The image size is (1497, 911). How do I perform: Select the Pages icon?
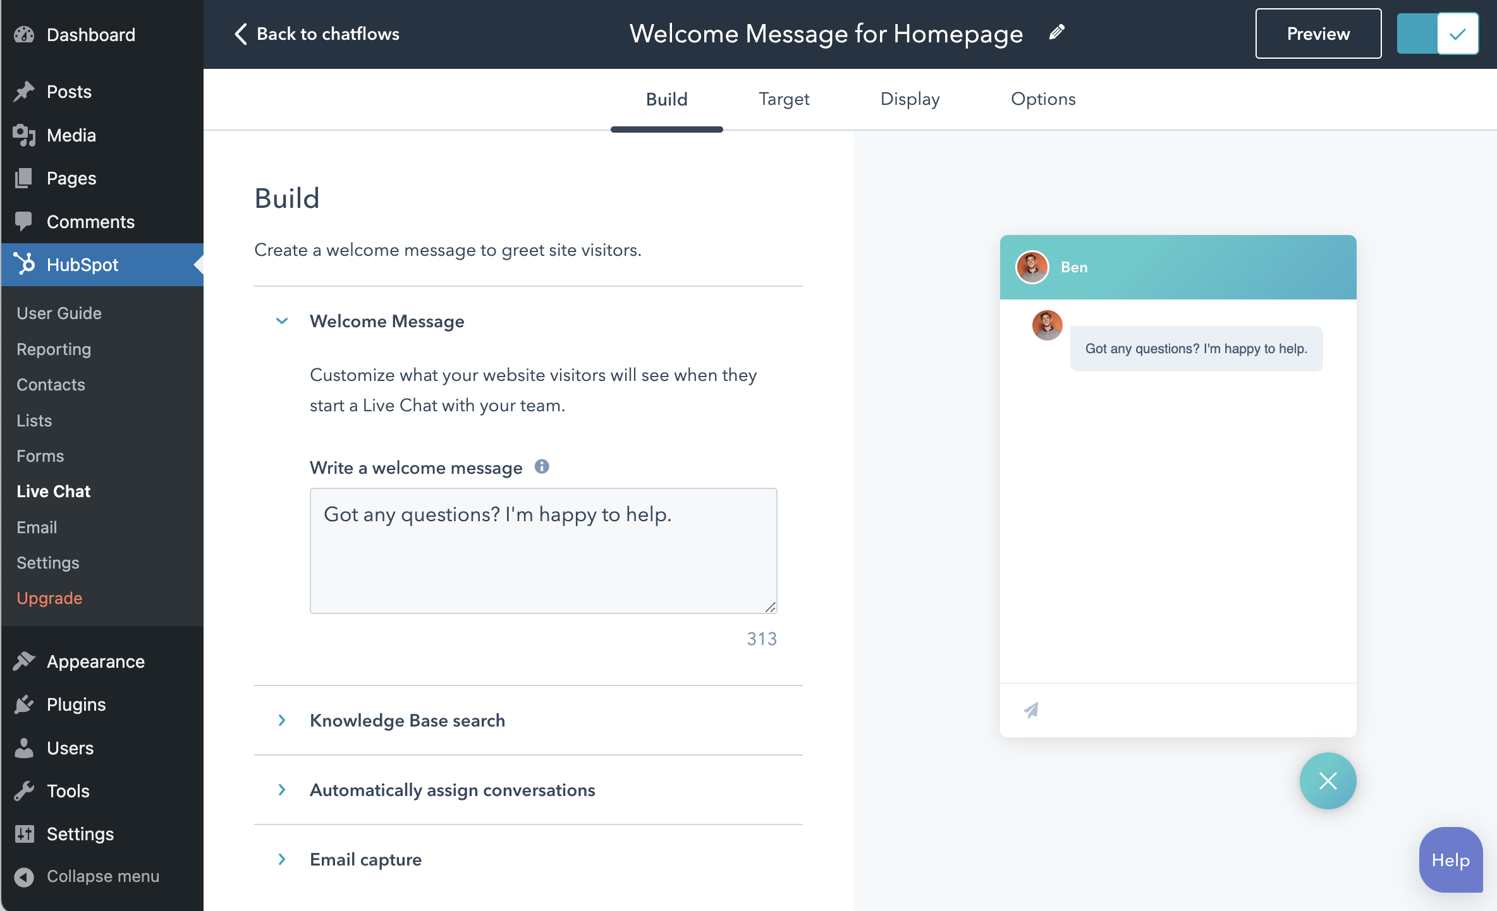click(23, 178)
